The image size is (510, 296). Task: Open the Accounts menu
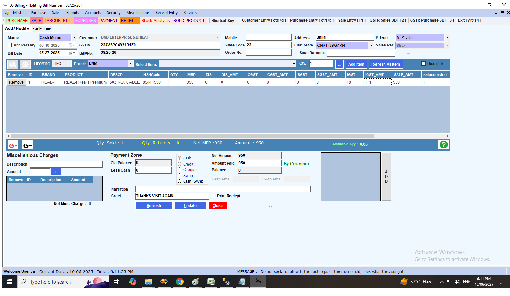pyautogui.click(x=93, y=13)
